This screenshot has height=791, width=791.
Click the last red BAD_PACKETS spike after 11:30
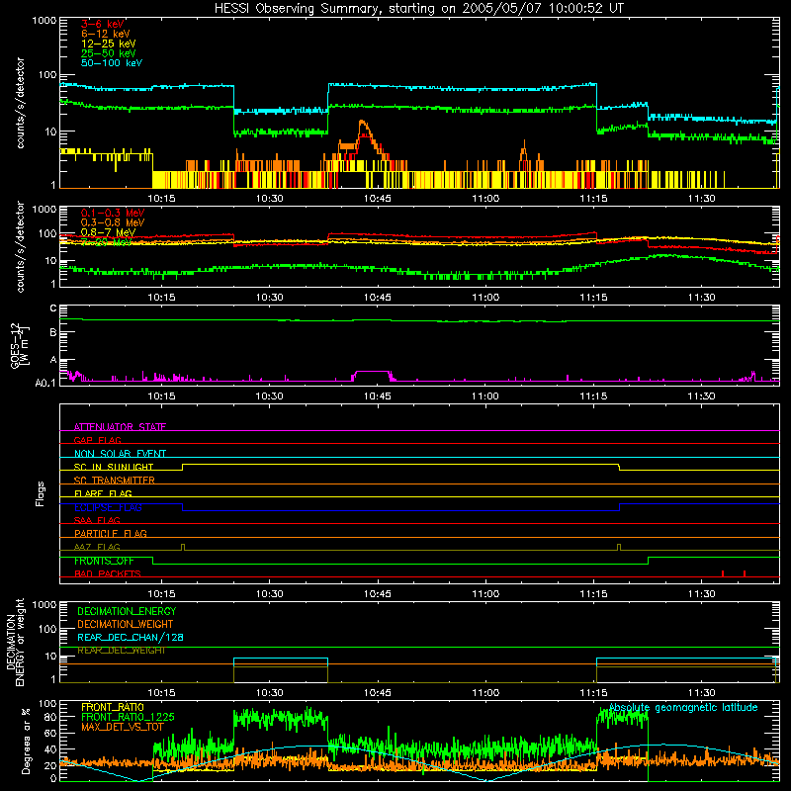pyautogui.click(x=745, y=573)
